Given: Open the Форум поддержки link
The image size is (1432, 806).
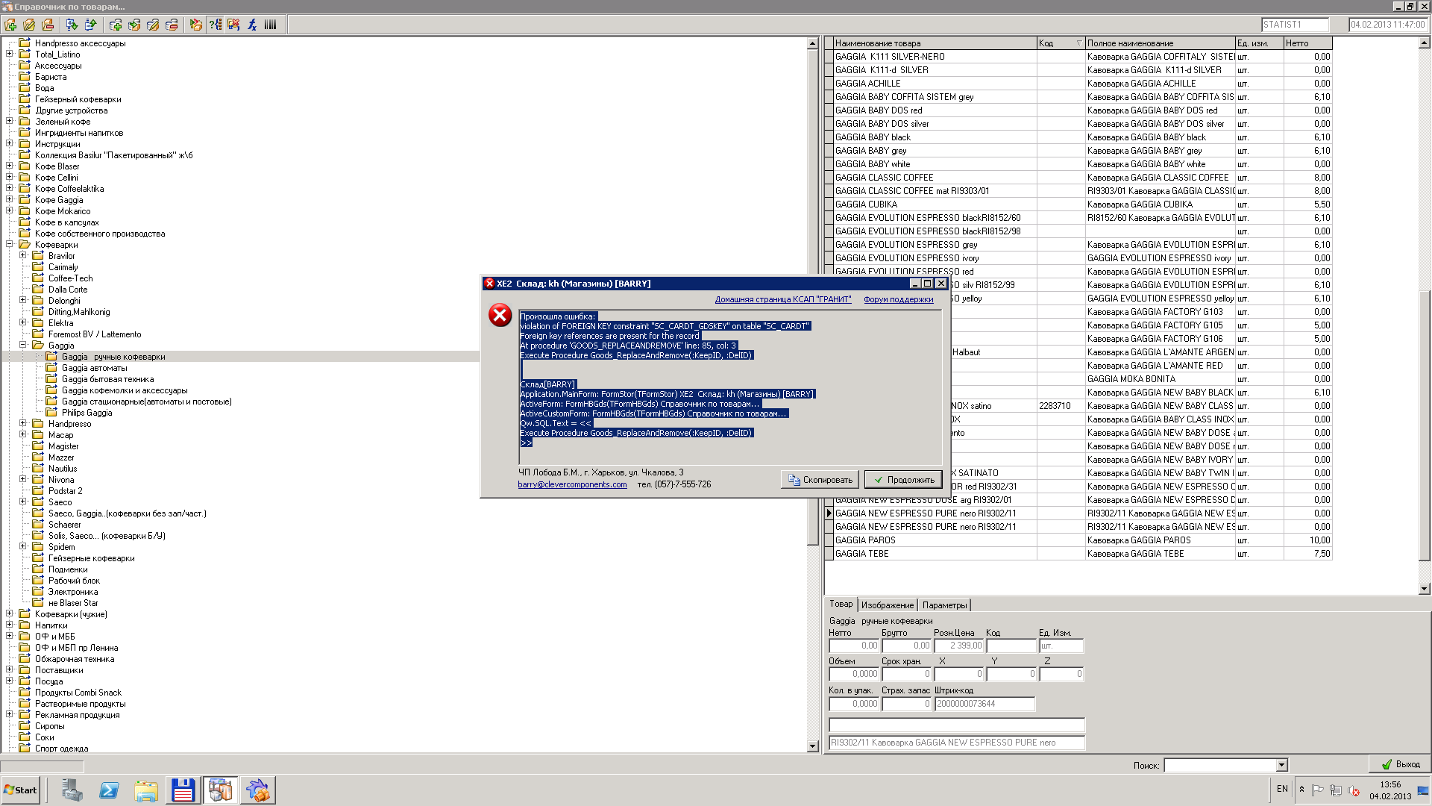Looking at the screenshot, I should pos(898,299).
